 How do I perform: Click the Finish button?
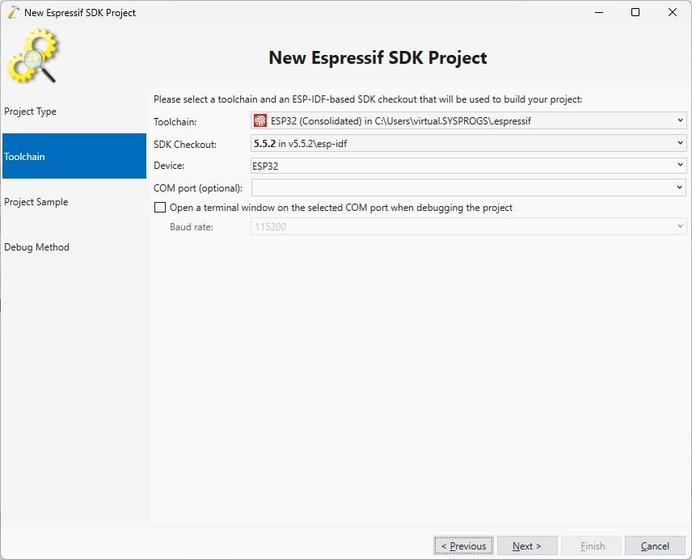592,546
